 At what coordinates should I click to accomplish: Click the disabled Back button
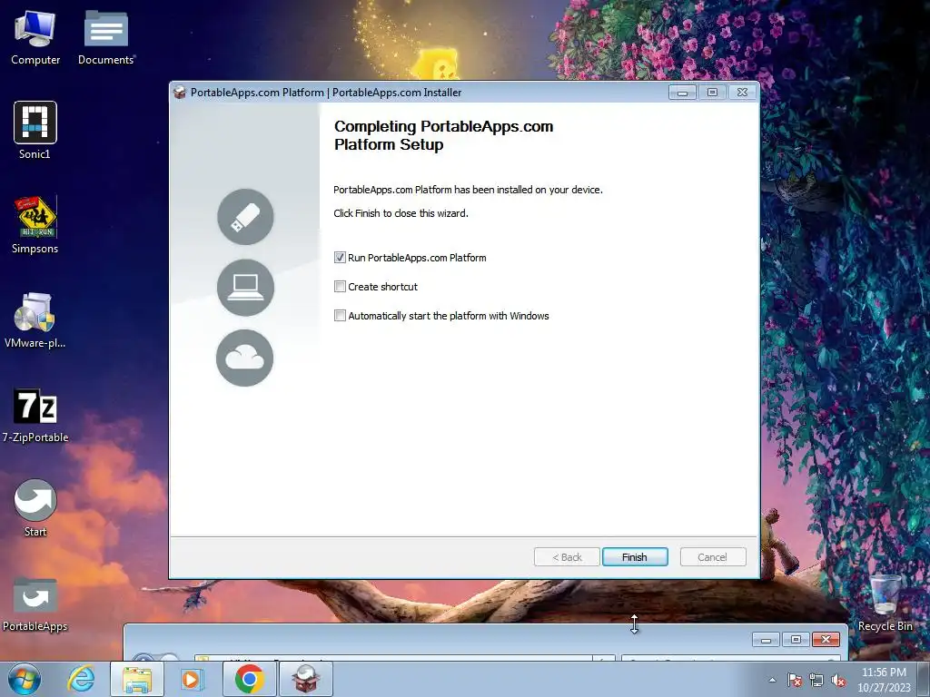(x=567, y=557)
